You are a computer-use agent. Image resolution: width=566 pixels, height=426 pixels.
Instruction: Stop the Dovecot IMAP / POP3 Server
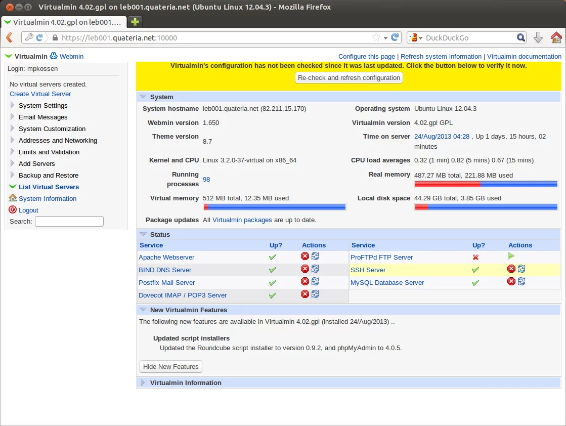click(305, 294)
